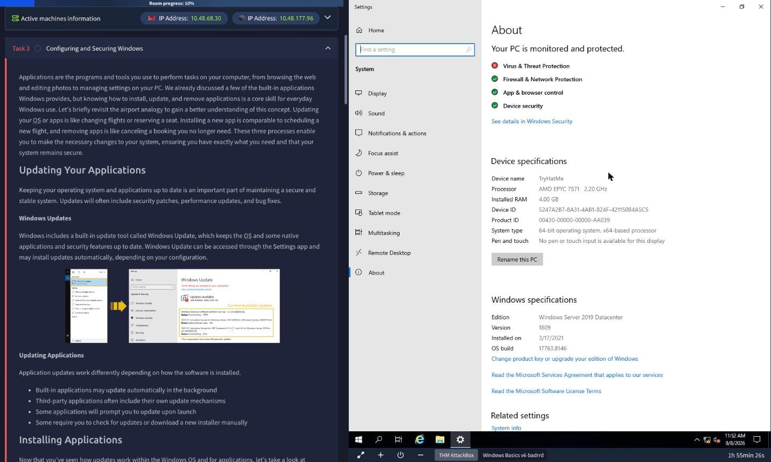Click Device security green check icon
771x462 pixels.
(x=495, y=106)
